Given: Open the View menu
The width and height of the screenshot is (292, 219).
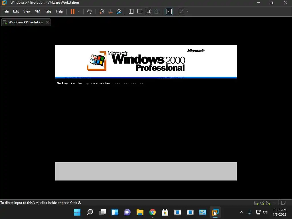Looking at the screenshot, I should pos(27,11).
